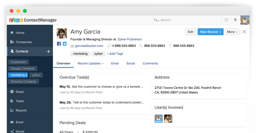The image size is (256, 133).
Task: Click the Twitter icon under Amy's photo
Action: pos(65,44)
